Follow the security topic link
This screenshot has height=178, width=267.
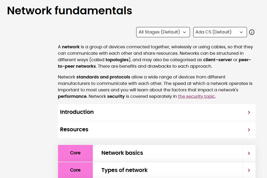click(197, 96)
